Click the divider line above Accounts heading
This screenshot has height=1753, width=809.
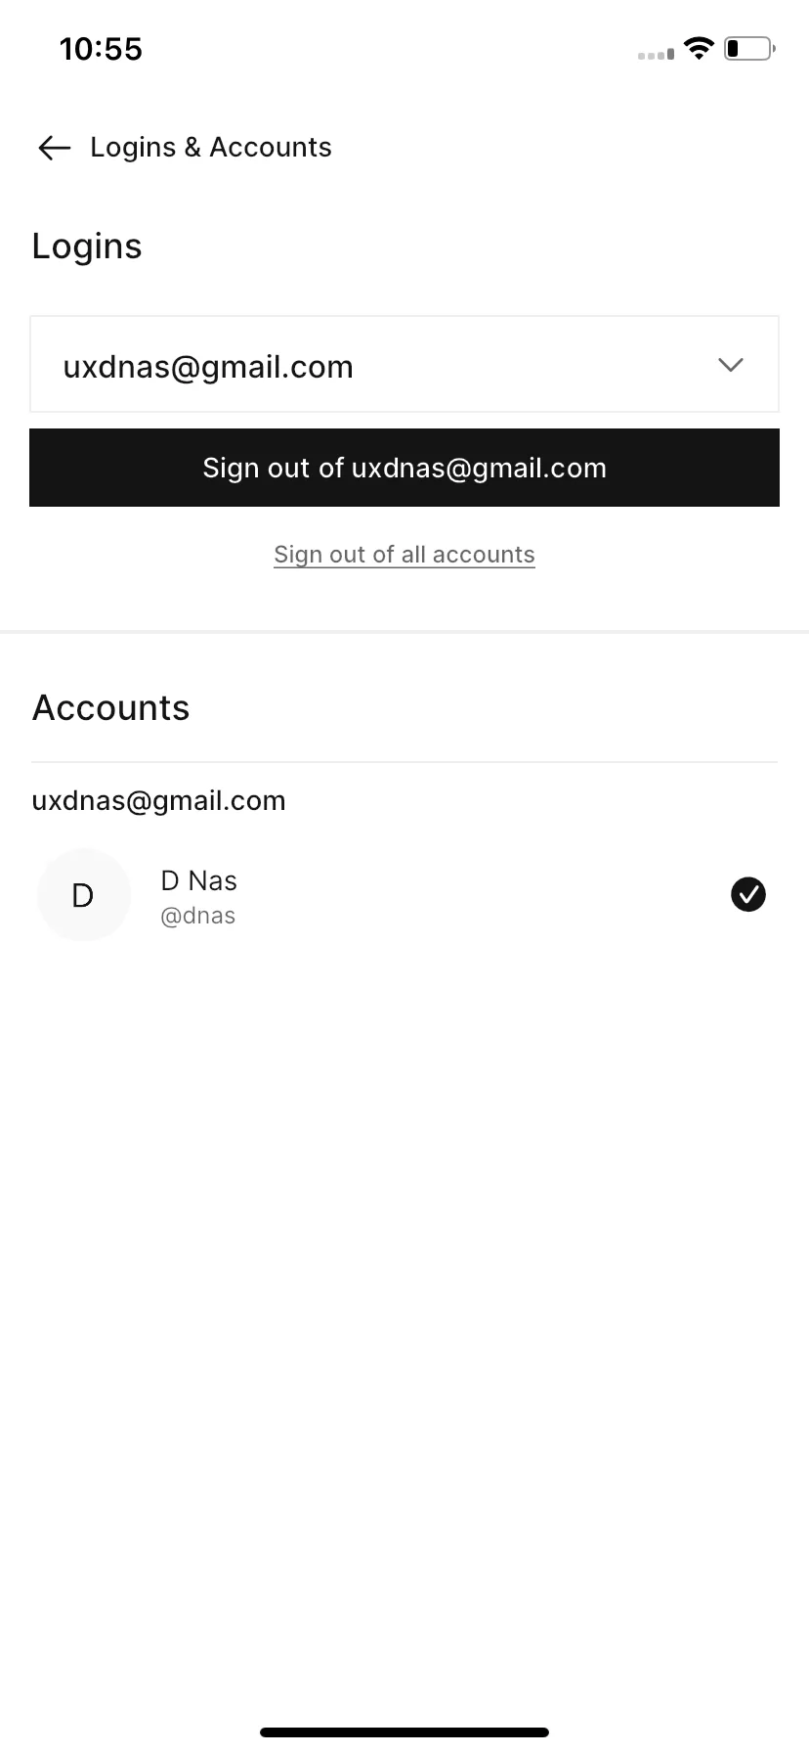tap(404, 632)
